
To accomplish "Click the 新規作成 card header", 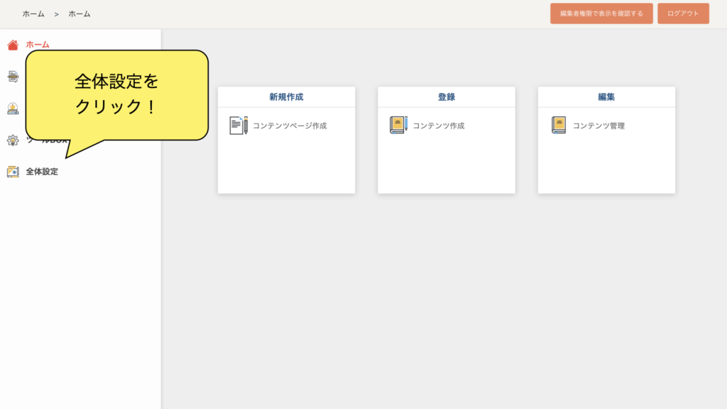I will [x=286, y=97].
